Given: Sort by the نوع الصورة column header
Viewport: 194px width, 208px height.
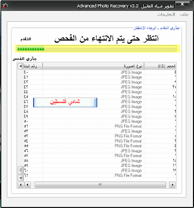Looking at the screenshot, I should pos(93,66).
